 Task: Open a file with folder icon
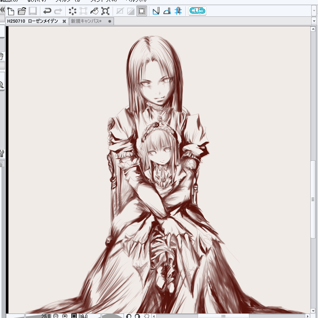(22, 11)
